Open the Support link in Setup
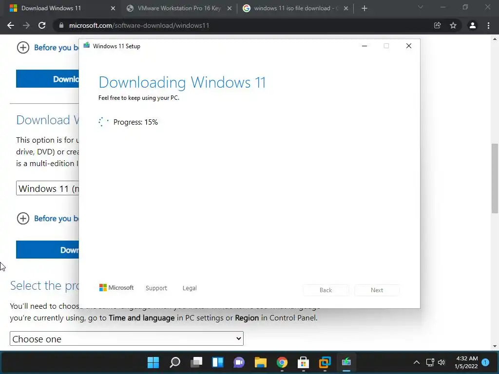The width and height of the screenshot is (499, 374). click(x=156, y=288)
